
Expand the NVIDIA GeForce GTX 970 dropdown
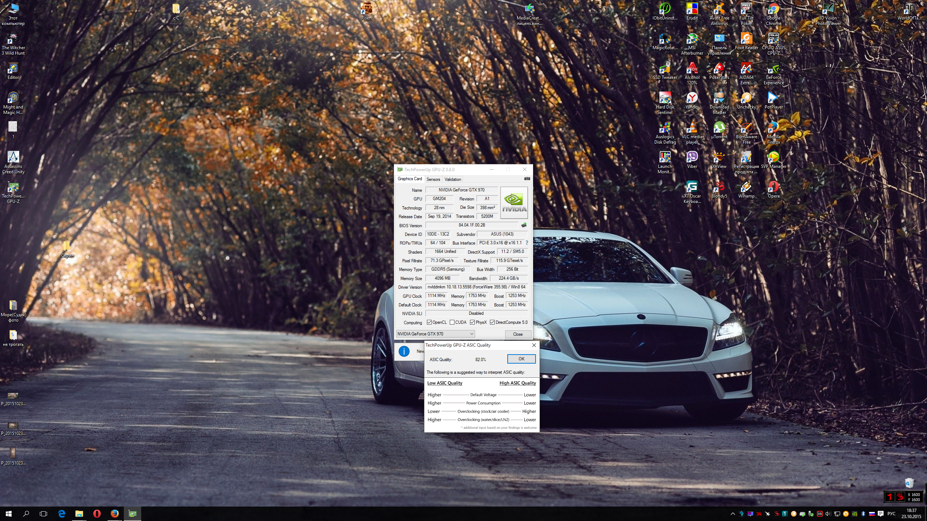471,334
